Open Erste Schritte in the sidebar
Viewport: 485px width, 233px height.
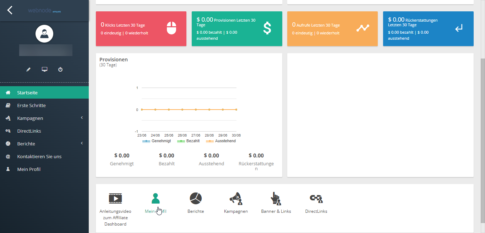31,105
